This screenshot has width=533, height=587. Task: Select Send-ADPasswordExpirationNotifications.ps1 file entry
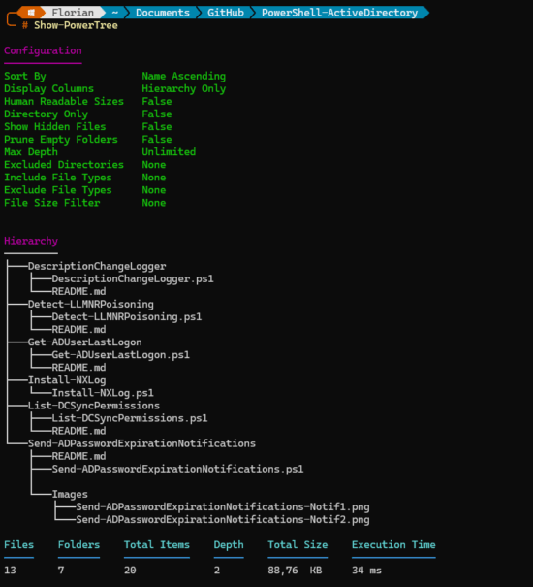pos(177,469)
